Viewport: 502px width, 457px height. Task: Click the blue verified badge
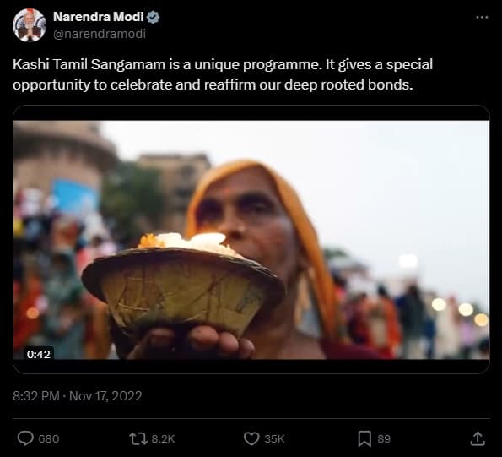pyautogui.click(x=154, y=17)
